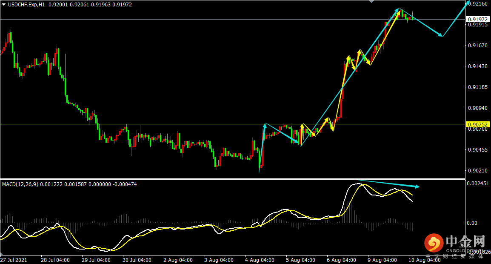Click the USDCHF.Exp,H1 chart title

point(26,5)
